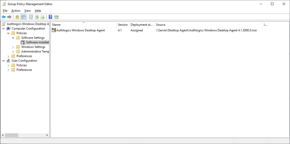Expand Preferences under Computer Configuration
This screenshot has width=290, height=144.
[x=8, y=56]
